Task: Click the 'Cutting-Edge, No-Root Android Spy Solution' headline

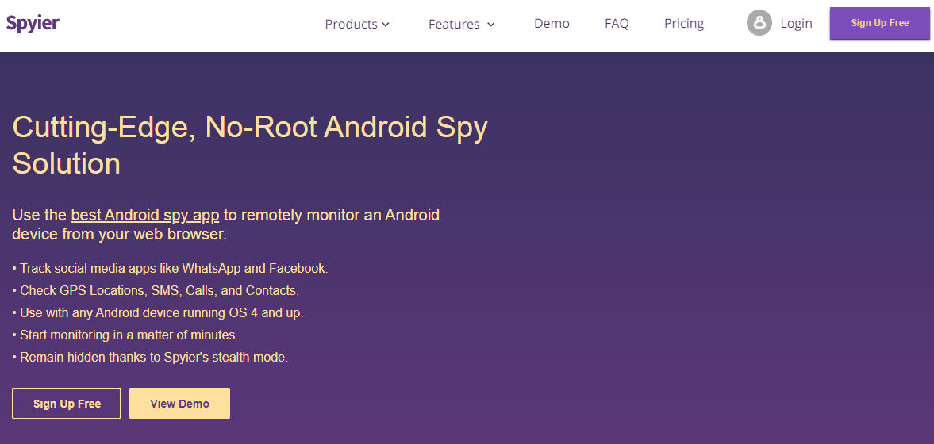Action: coord(250,145)
